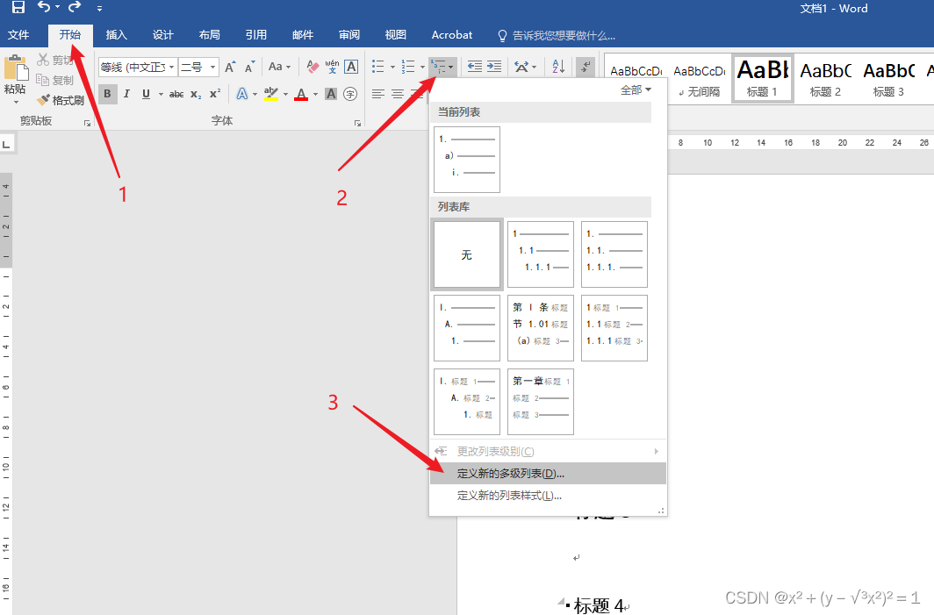The image size is (934, 615).
Task: Apply the 标题 3 style
Action: 888,79
